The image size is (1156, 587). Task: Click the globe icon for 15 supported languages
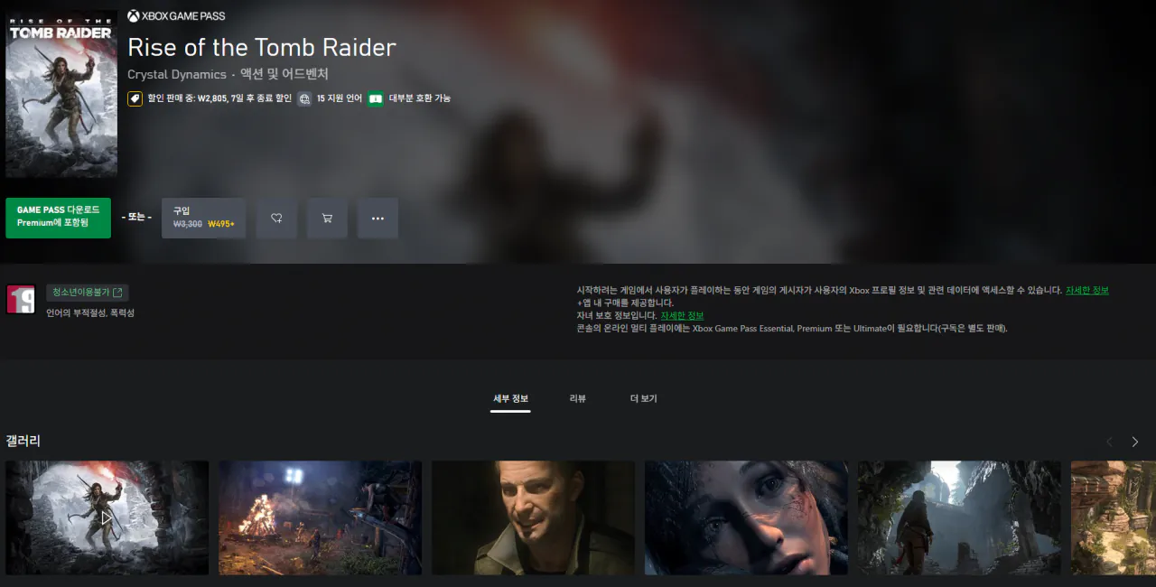304,98
